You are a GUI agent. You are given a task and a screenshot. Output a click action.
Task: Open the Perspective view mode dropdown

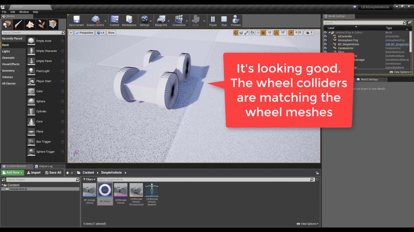pyautogui.click(x=84, y=33)
